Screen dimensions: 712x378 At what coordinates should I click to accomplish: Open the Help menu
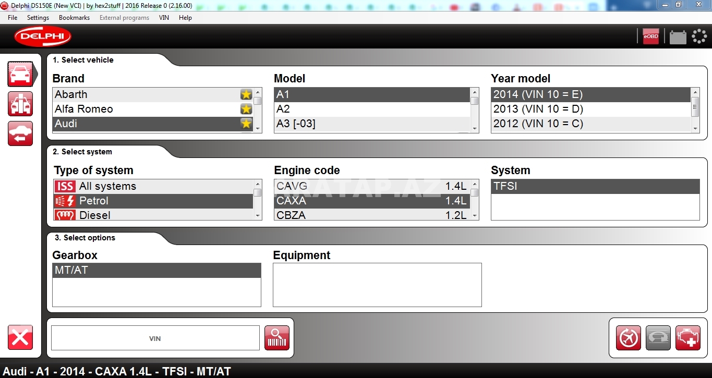[x=185, y=18]
